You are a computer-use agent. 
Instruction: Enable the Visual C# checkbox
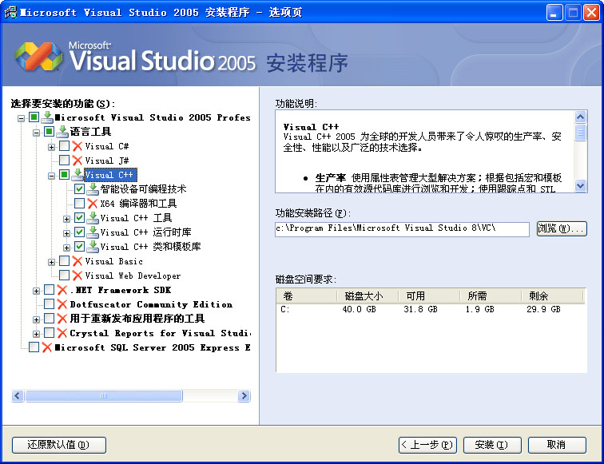coord(65,145)
